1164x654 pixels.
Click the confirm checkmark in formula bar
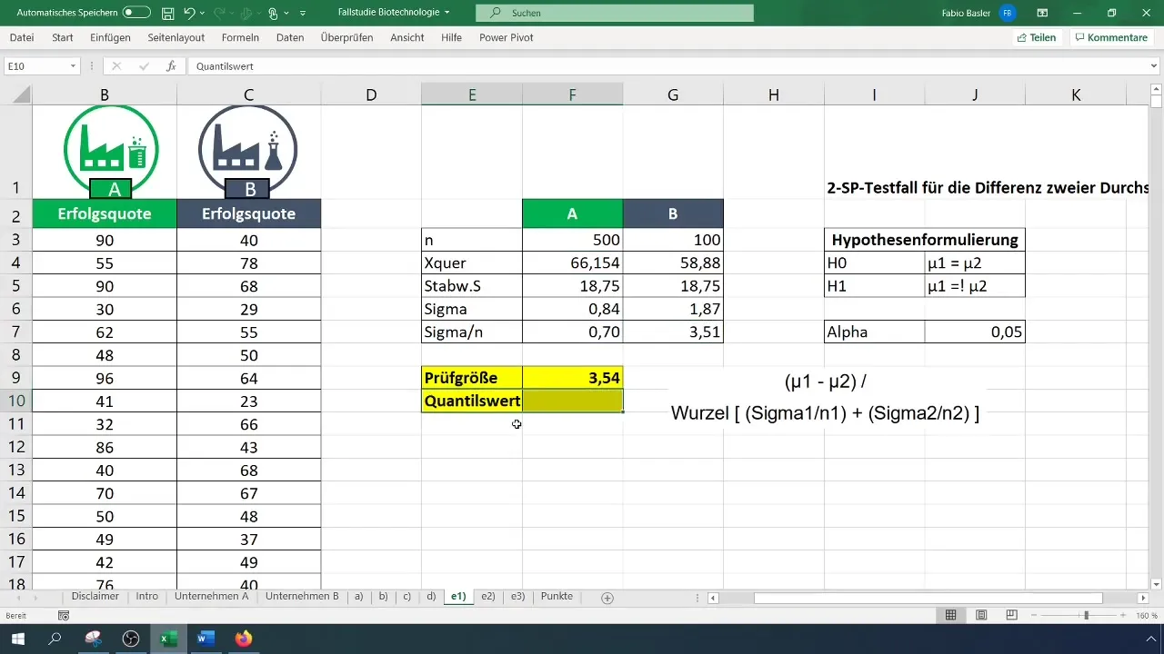click(x=144, y=66)
